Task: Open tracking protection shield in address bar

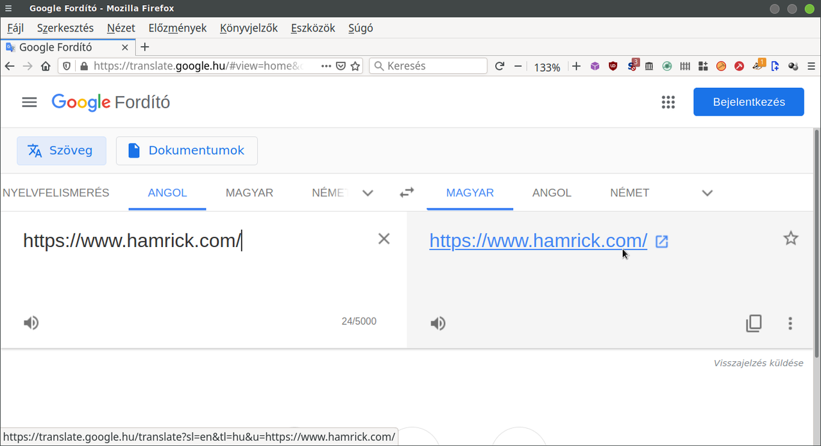Action: (67, 66)
